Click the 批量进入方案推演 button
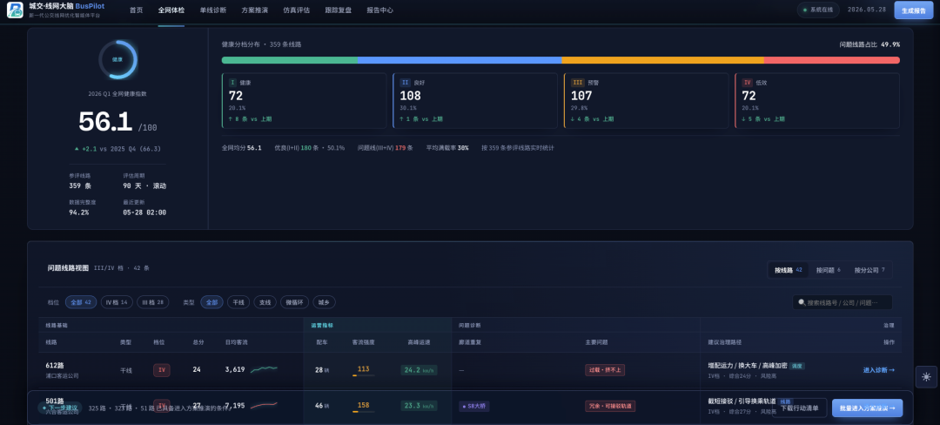This screenshot has width=940, height=425. tap(867, 408)
